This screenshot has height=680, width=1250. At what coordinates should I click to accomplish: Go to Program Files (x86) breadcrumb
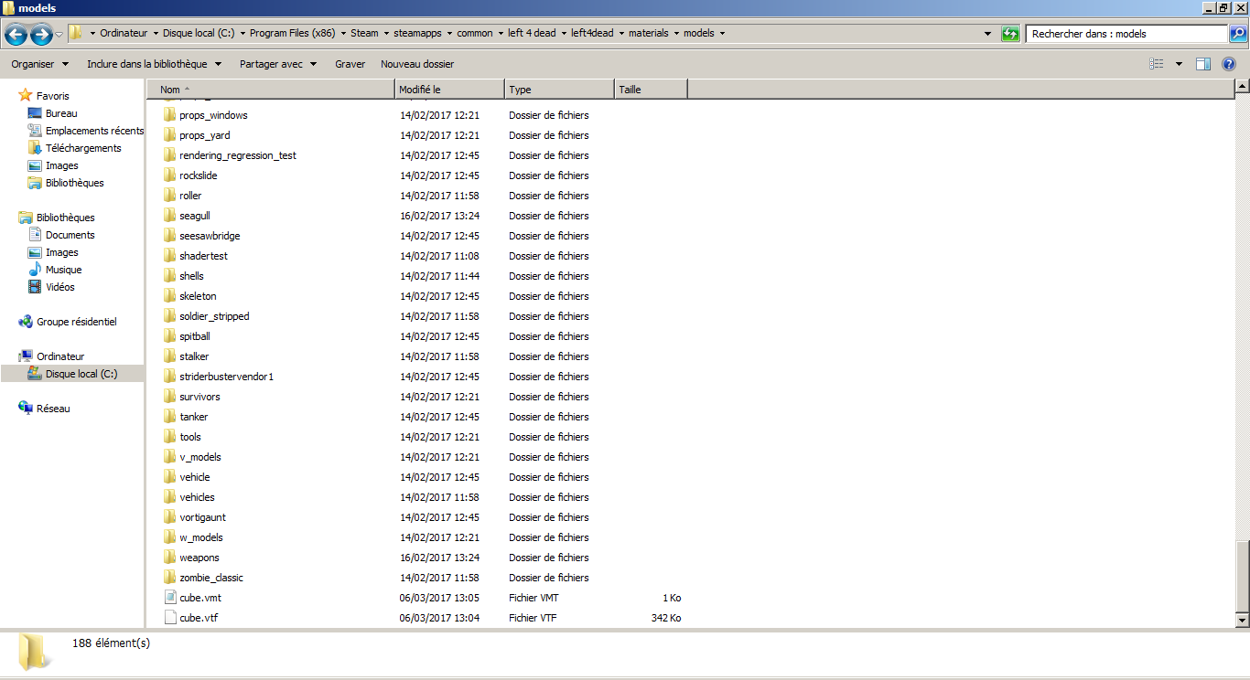pyautogui.click(x=292, y=34)
